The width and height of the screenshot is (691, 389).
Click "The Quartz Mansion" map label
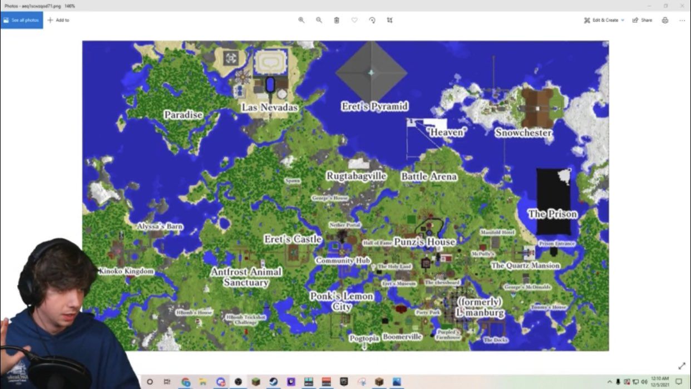(x=525, y=265)
